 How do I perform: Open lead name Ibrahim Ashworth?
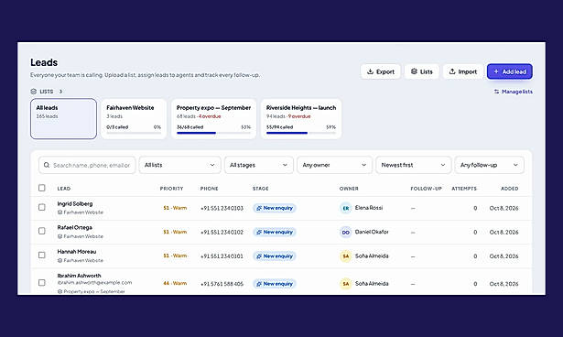(79, 276)
